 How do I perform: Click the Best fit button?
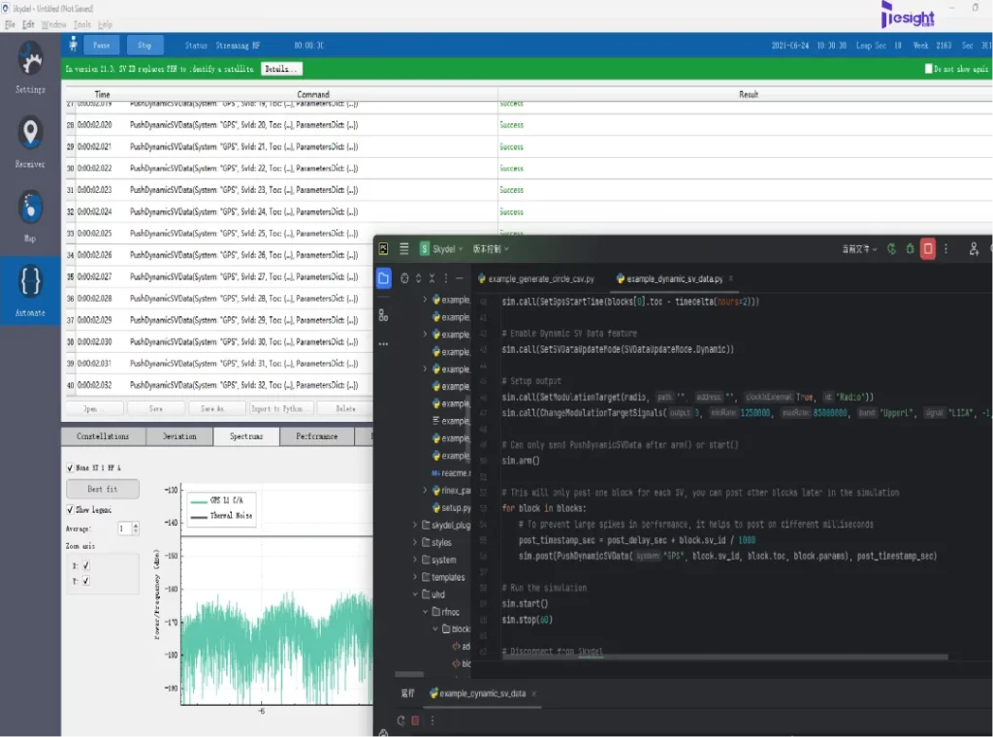[103, 489]
